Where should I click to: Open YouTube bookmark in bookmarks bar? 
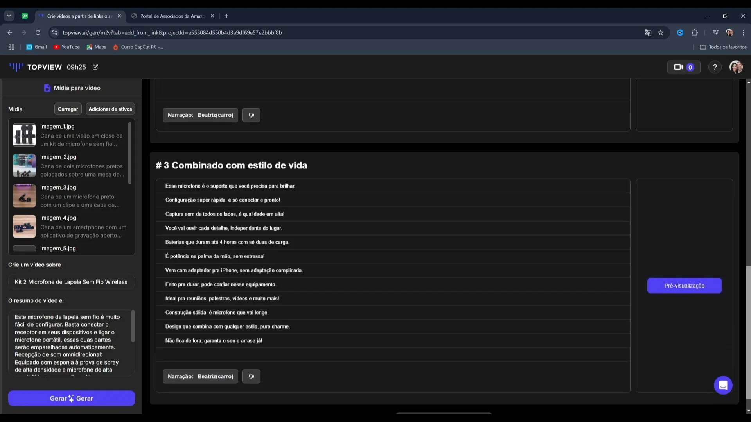66,47
